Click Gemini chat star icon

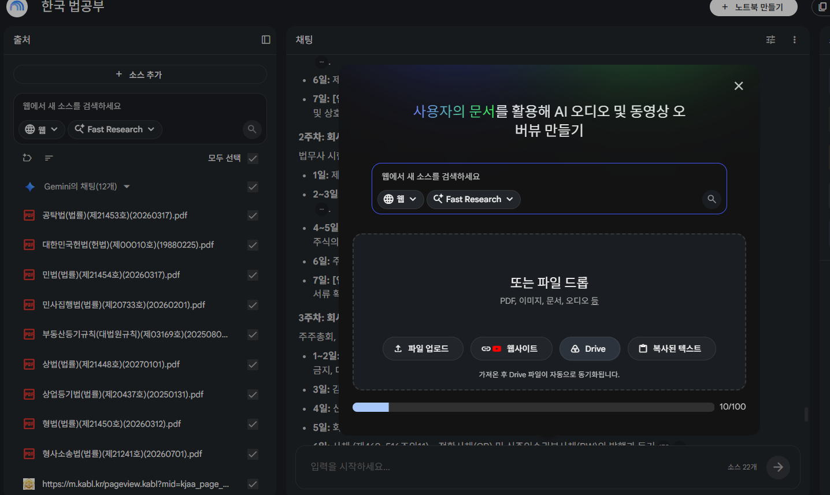tap(30, 187)
